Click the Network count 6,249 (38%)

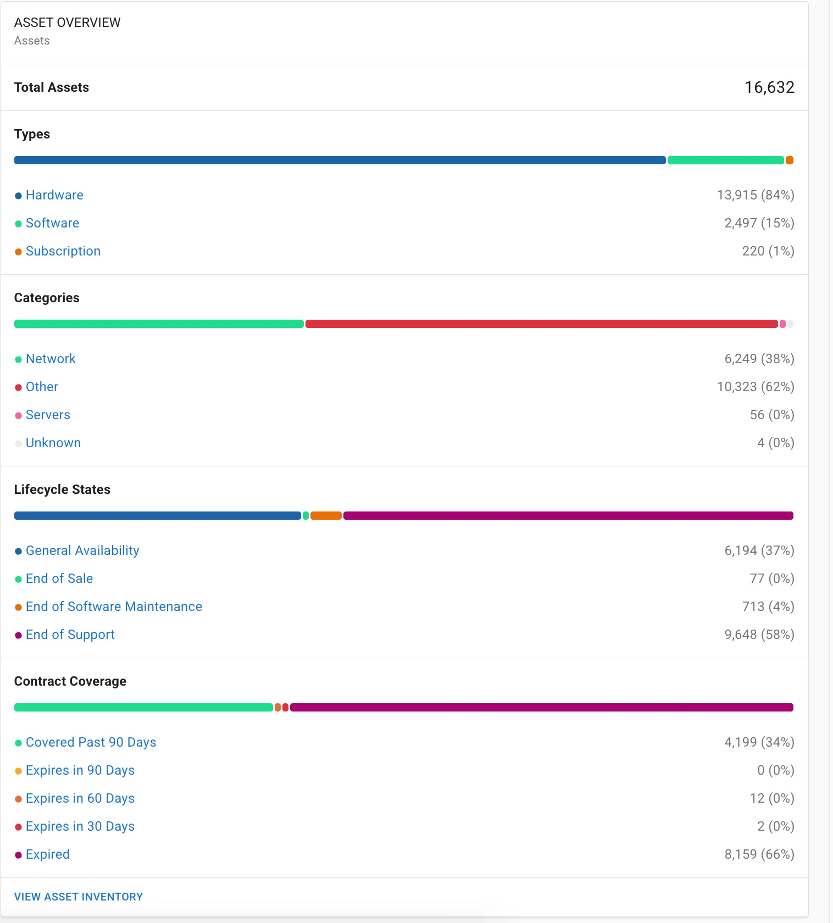coord(759,359)
